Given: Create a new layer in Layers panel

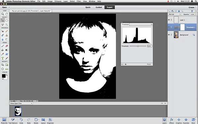Looking at the screenshot, I should coord(170,11).
